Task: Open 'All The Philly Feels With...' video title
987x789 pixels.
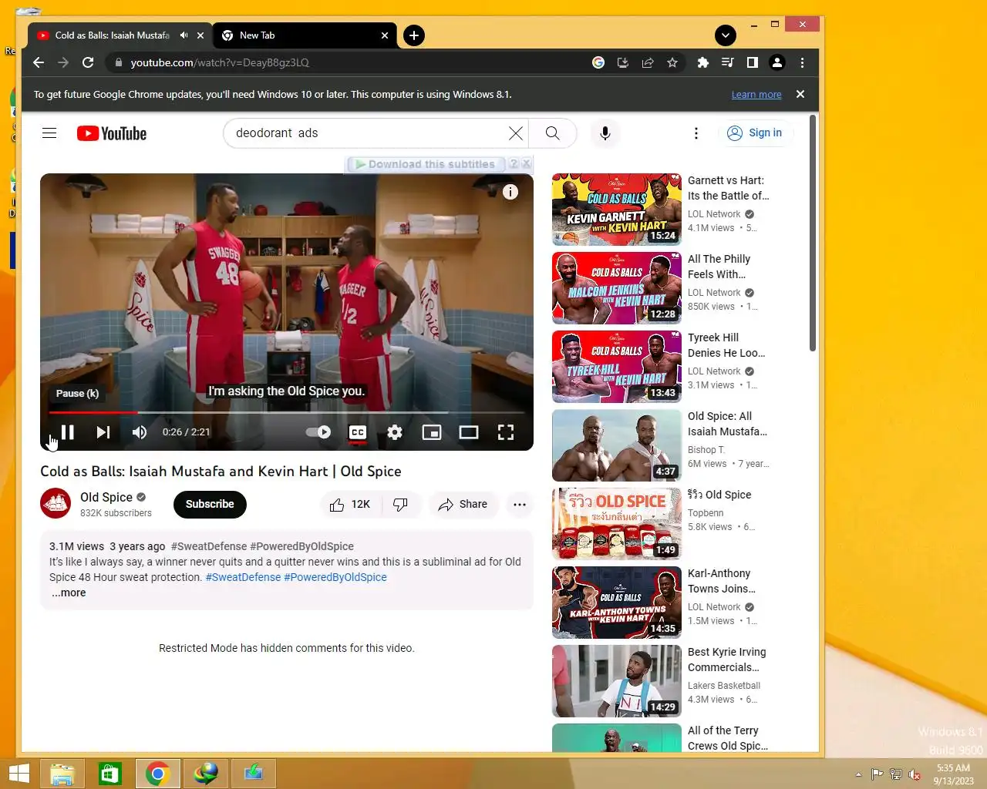Action: (719, 267)
